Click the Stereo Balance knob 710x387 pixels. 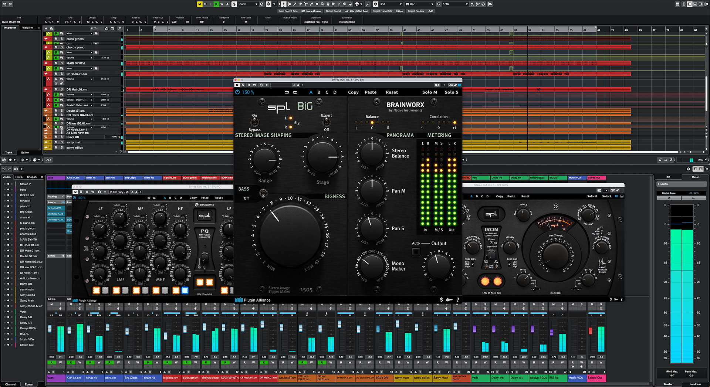372,153
